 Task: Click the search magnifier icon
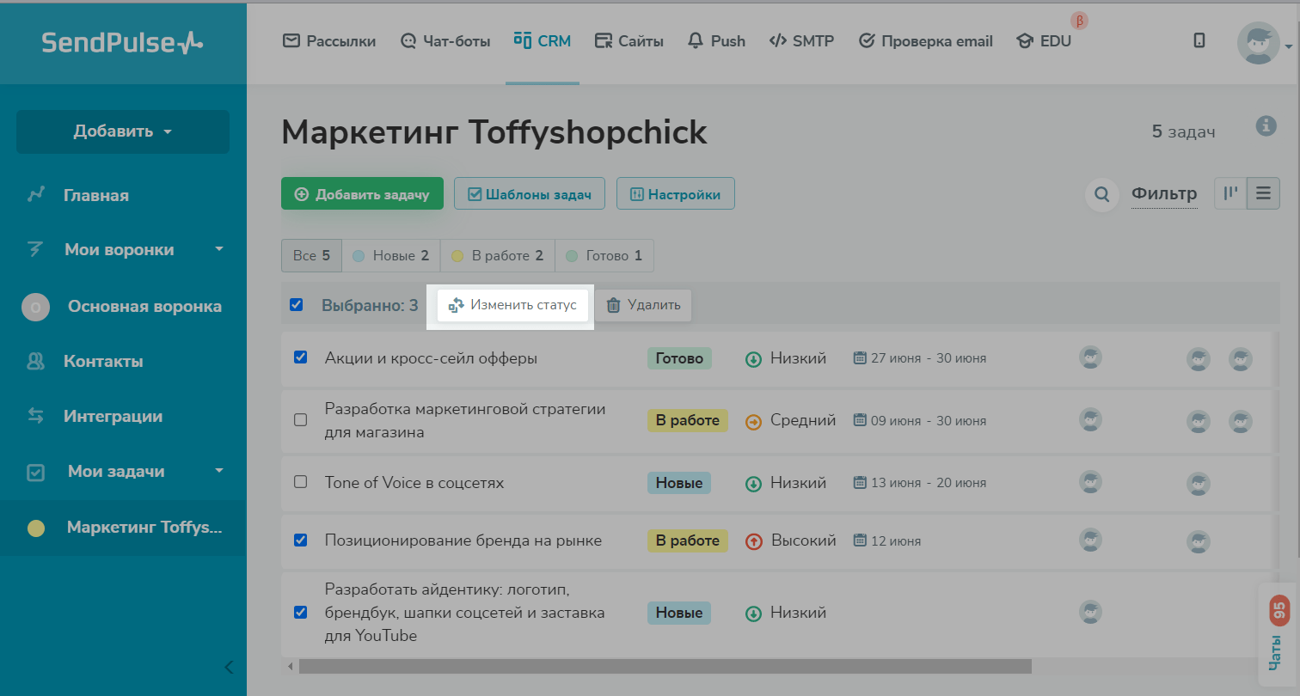1101,194
